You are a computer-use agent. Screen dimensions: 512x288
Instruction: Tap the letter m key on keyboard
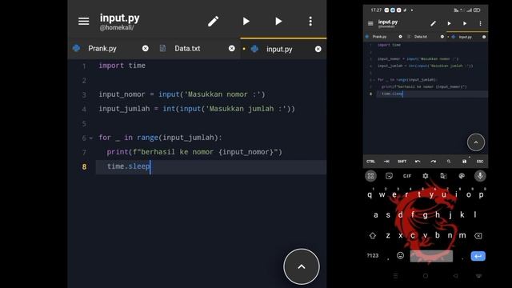click(462, 235)
